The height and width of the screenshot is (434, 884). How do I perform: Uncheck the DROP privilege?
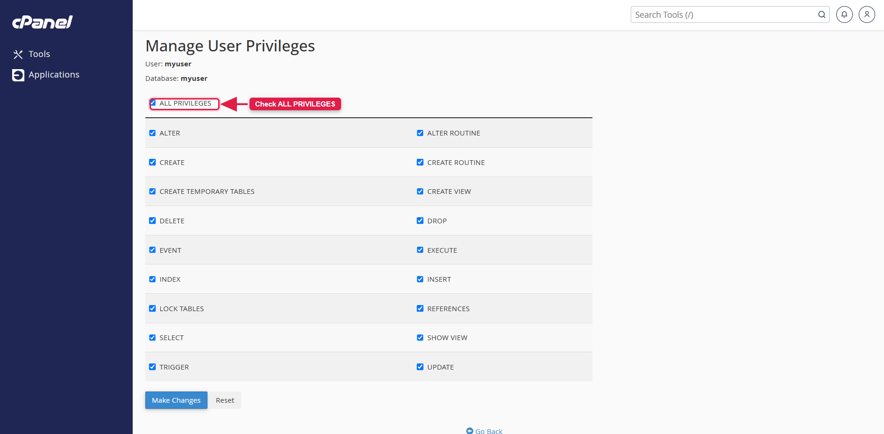420,221
